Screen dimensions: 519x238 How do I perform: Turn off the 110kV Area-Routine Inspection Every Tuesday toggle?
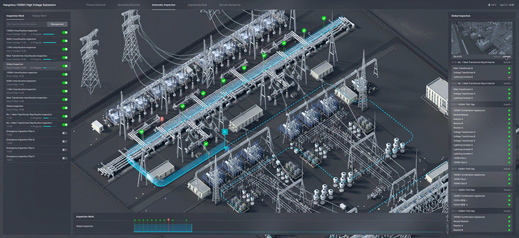point(65,49)
